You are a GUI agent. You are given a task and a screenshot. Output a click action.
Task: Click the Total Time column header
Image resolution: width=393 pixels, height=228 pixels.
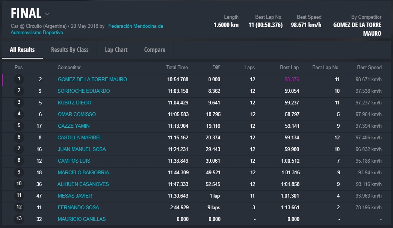[x=177, y=68]
